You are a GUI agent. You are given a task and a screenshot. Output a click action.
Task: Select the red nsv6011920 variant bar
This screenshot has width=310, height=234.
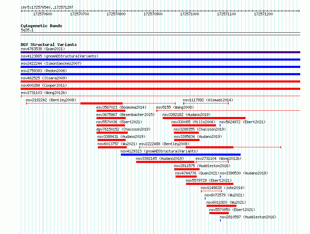(x=222, y=206)
